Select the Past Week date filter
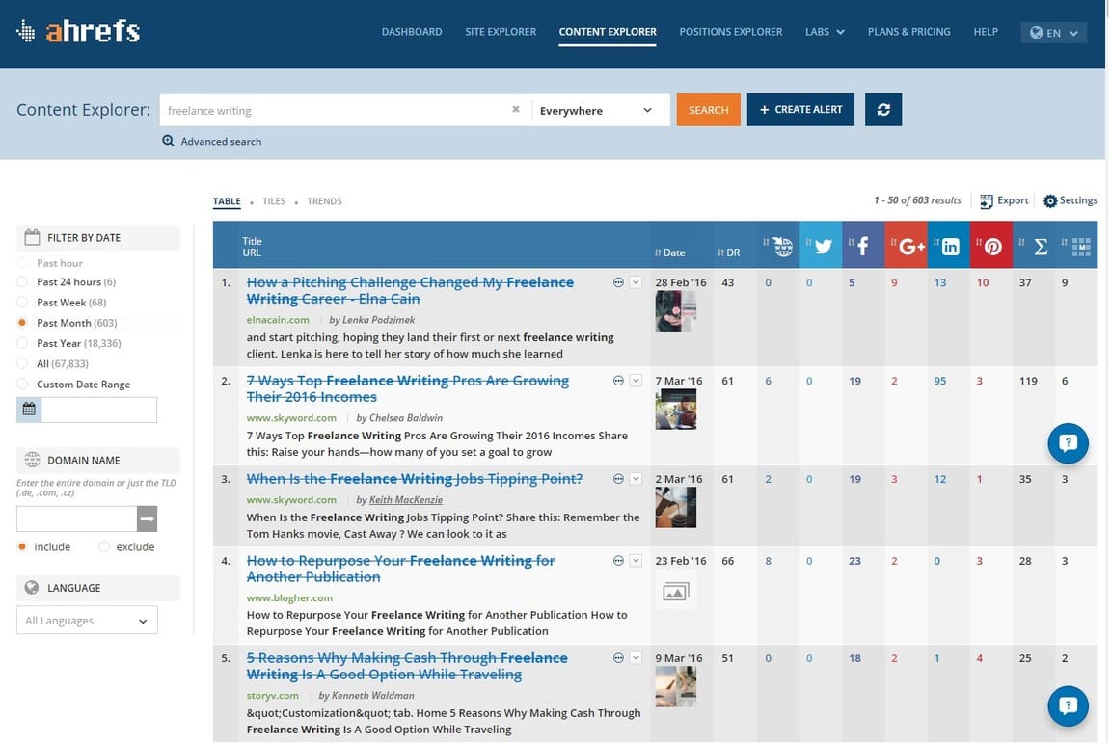 coord(23,303)
